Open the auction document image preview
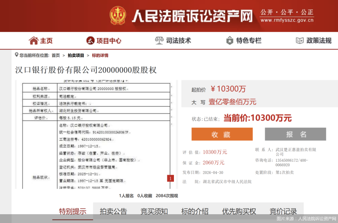This screenshot has width=338, height=223. pos(96,135)
